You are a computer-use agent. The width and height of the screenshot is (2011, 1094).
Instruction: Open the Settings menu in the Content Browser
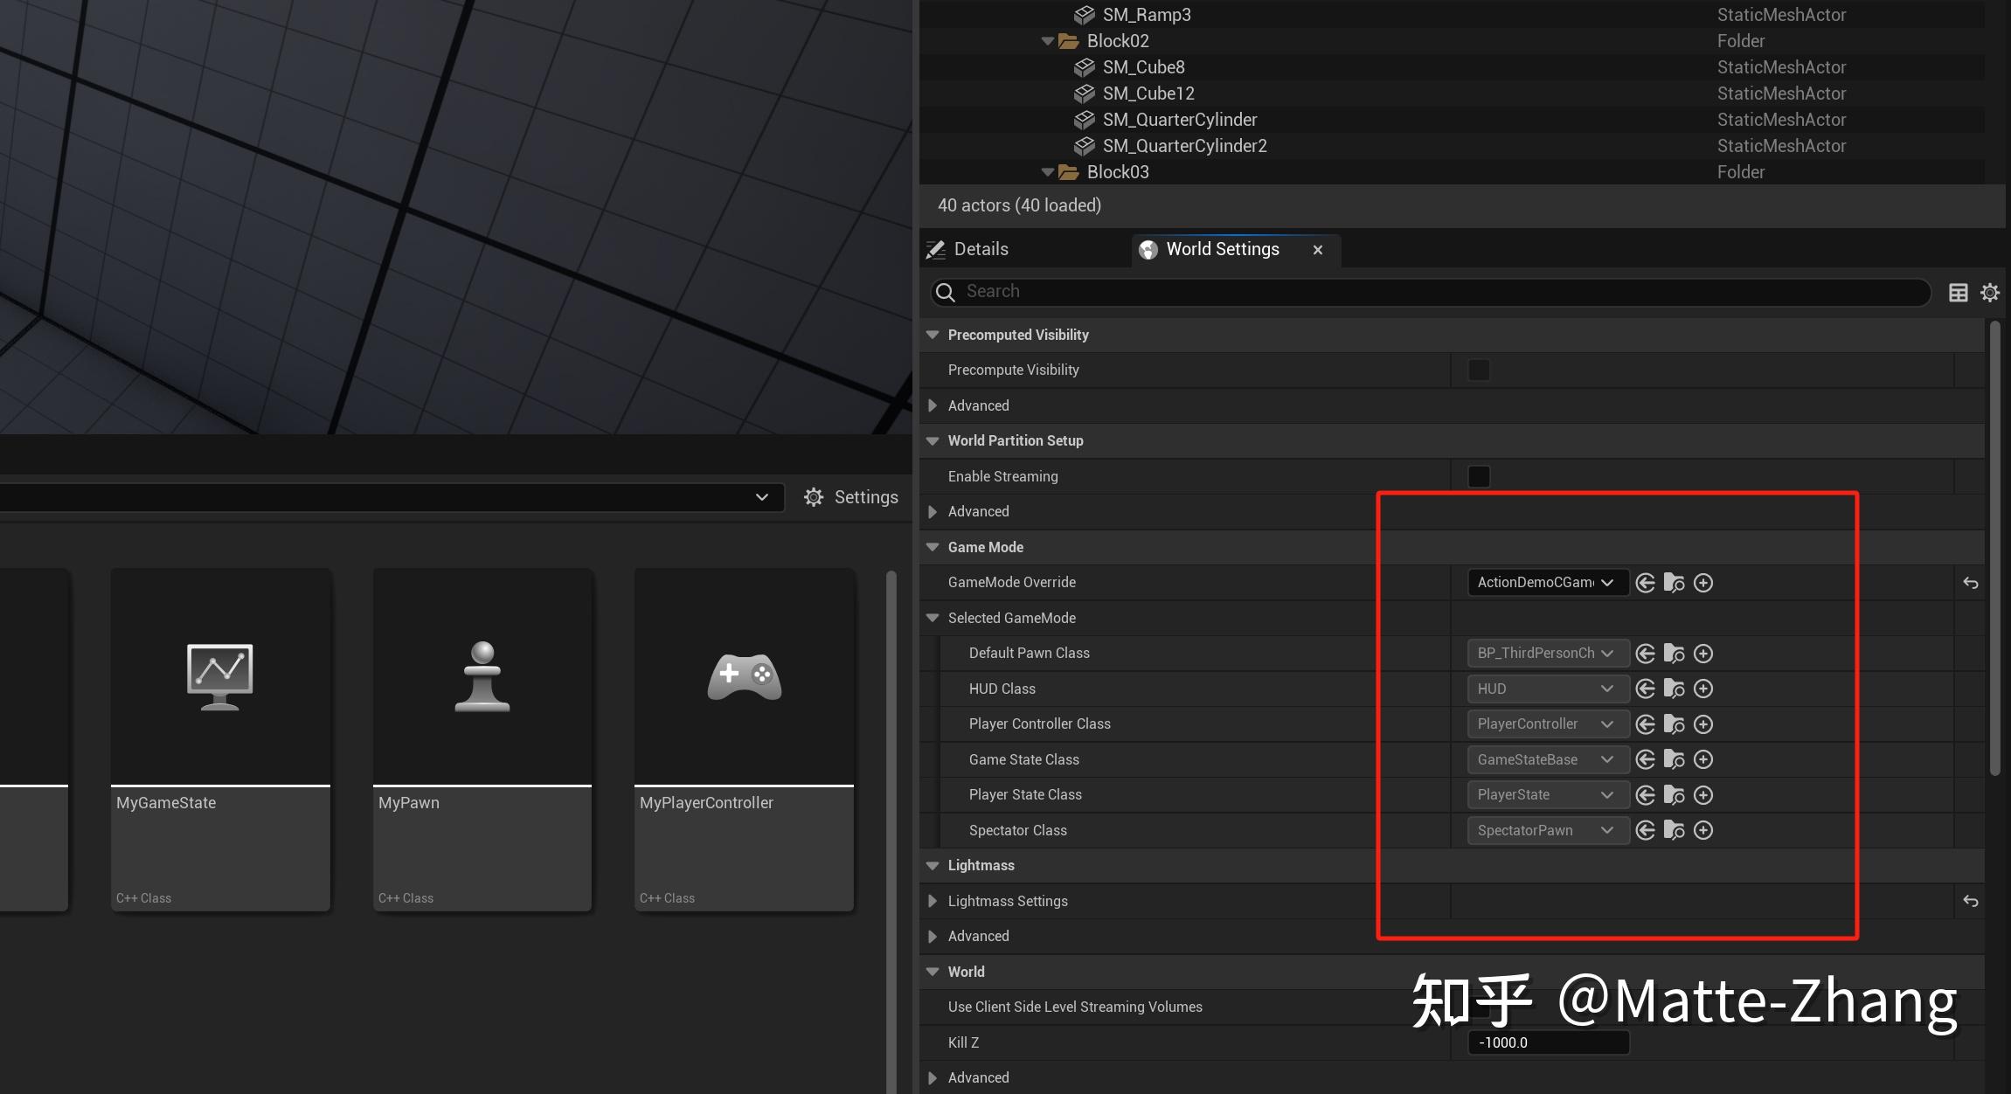click(x=850, y=496)
